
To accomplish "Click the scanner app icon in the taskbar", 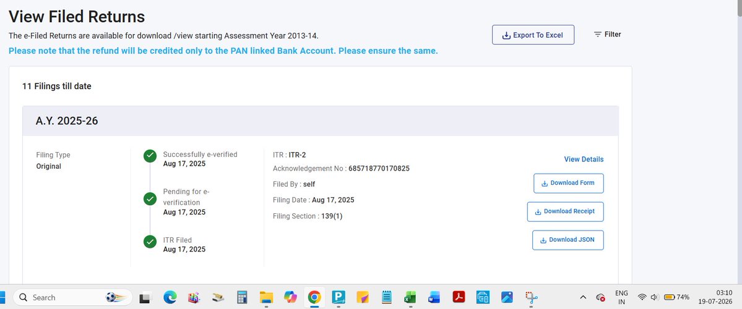I will [x=218, y=298].
